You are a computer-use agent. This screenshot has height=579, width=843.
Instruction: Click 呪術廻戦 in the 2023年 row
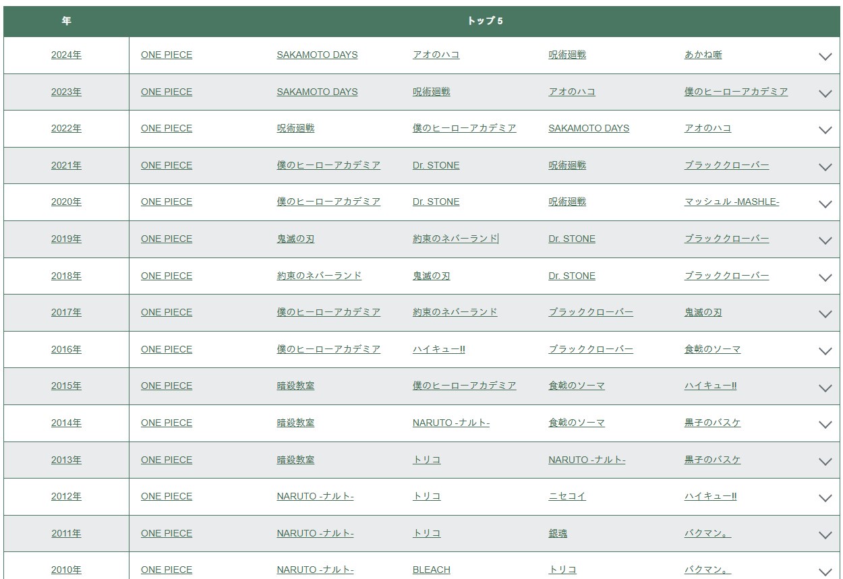click(432, 92)
